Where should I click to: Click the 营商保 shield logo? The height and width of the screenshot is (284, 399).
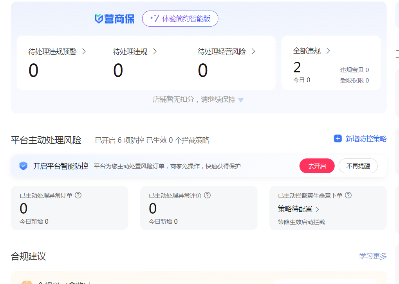pyautogui.click(x=99, y=19)
